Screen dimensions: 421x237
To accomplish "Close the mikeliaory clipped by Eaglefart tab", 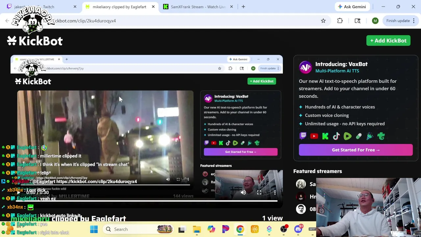I will pyautogui.click(x=153, y=7).
